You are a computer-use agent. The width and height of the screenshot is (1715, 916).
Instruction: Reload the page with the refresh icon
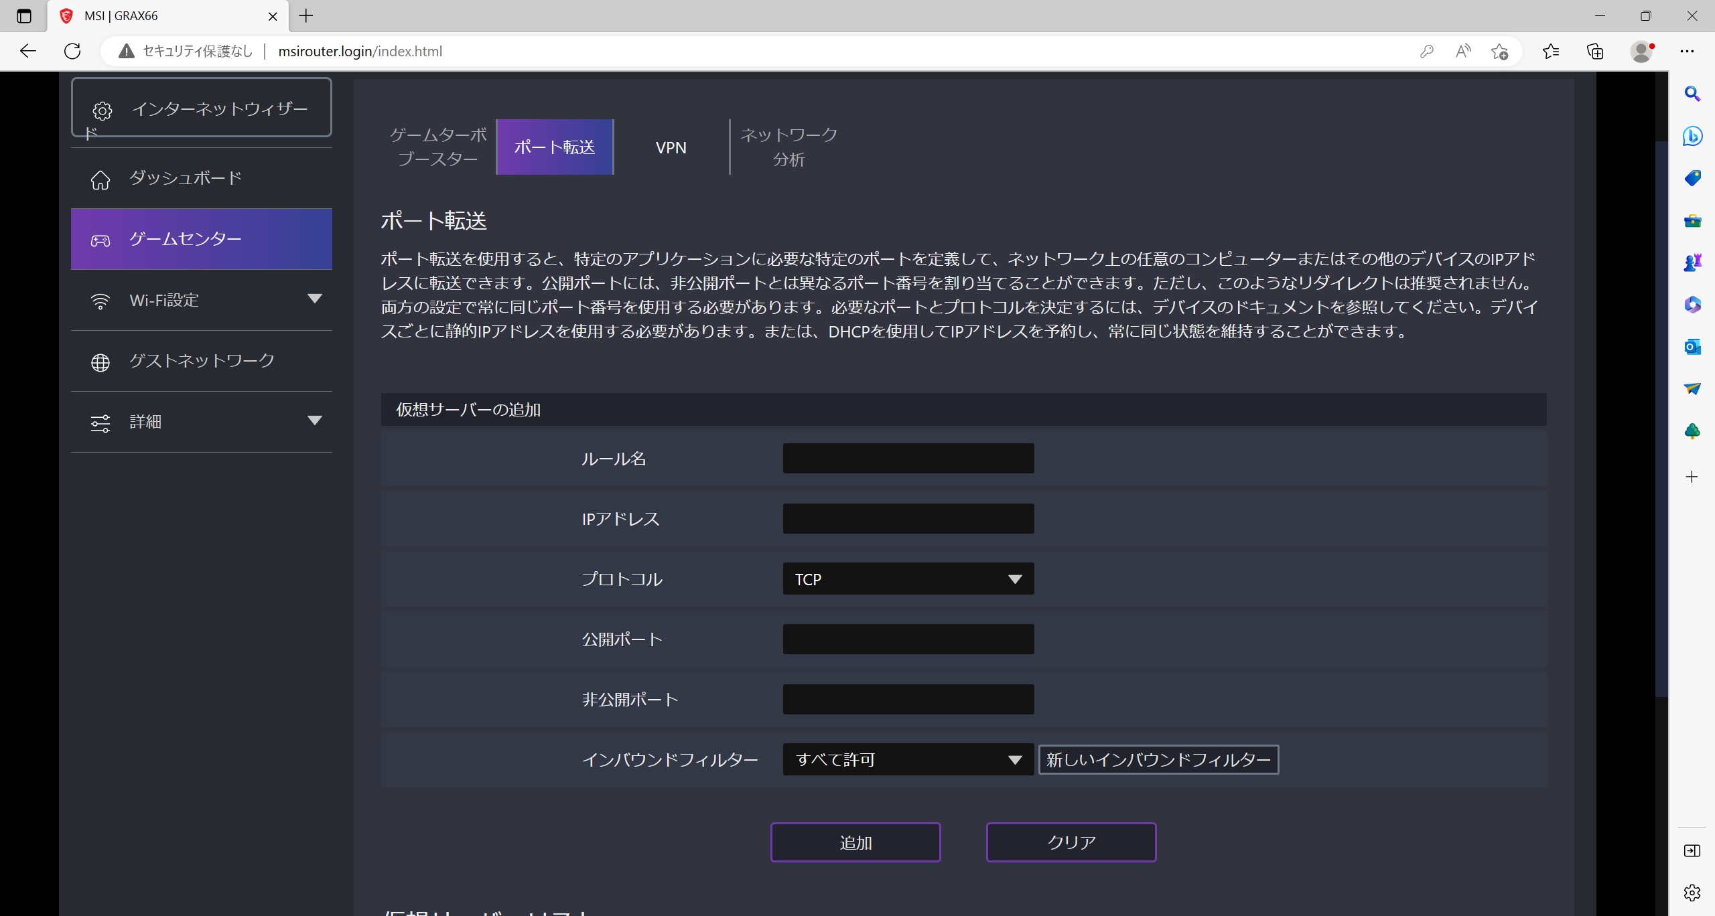point(72,51)
